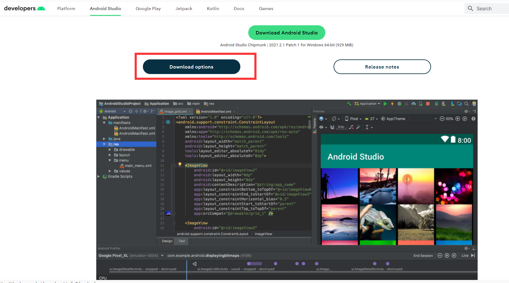Open the Kotlin menu in top navigation
Viewport: 509px width, 283px height.
pos(213,9)
